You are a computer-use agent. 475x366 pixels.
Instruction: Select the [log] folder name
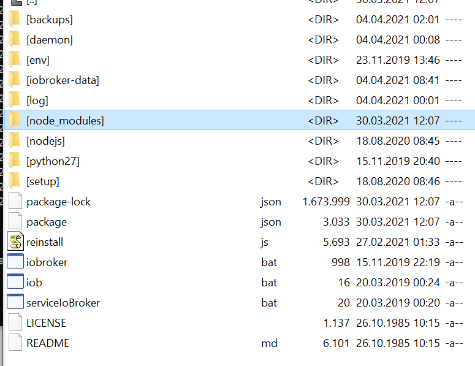37,101
